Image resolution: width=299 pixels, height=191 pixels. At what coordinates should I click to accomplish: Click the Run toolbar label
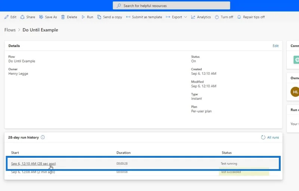[x=90, y=17]
